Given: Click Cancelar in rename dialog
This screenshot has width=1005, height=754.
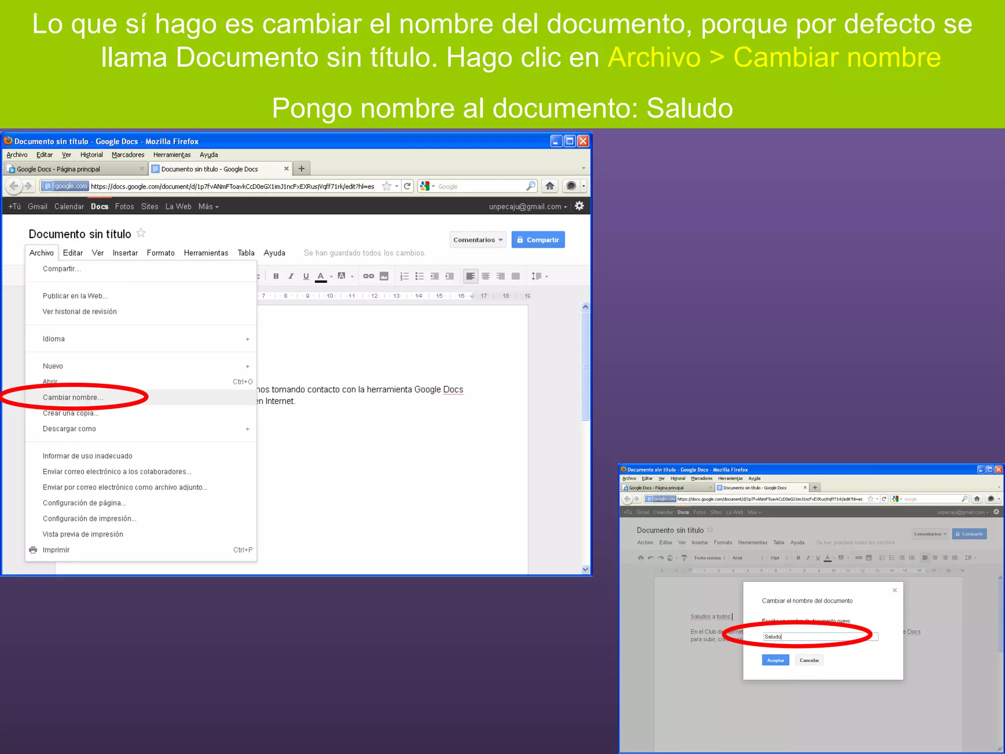Looking at the screenshot, I should pyautogui.click(x=809, y=660).
